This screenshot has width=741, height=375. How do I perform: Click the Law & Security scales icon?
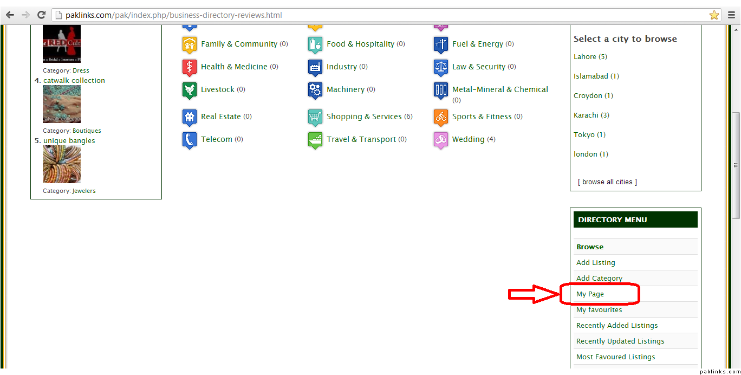pos(441,67)
